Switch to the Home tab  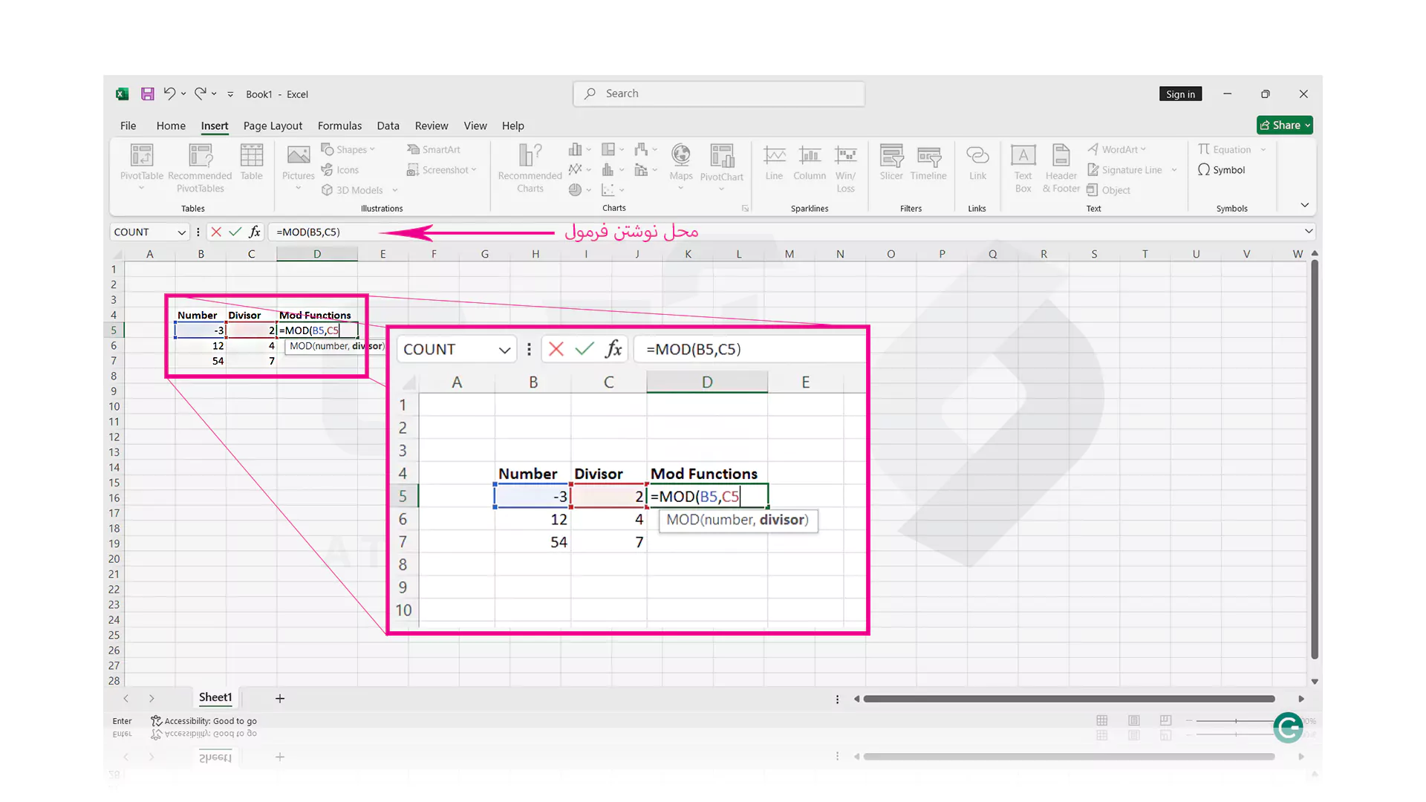pos(171,125)
